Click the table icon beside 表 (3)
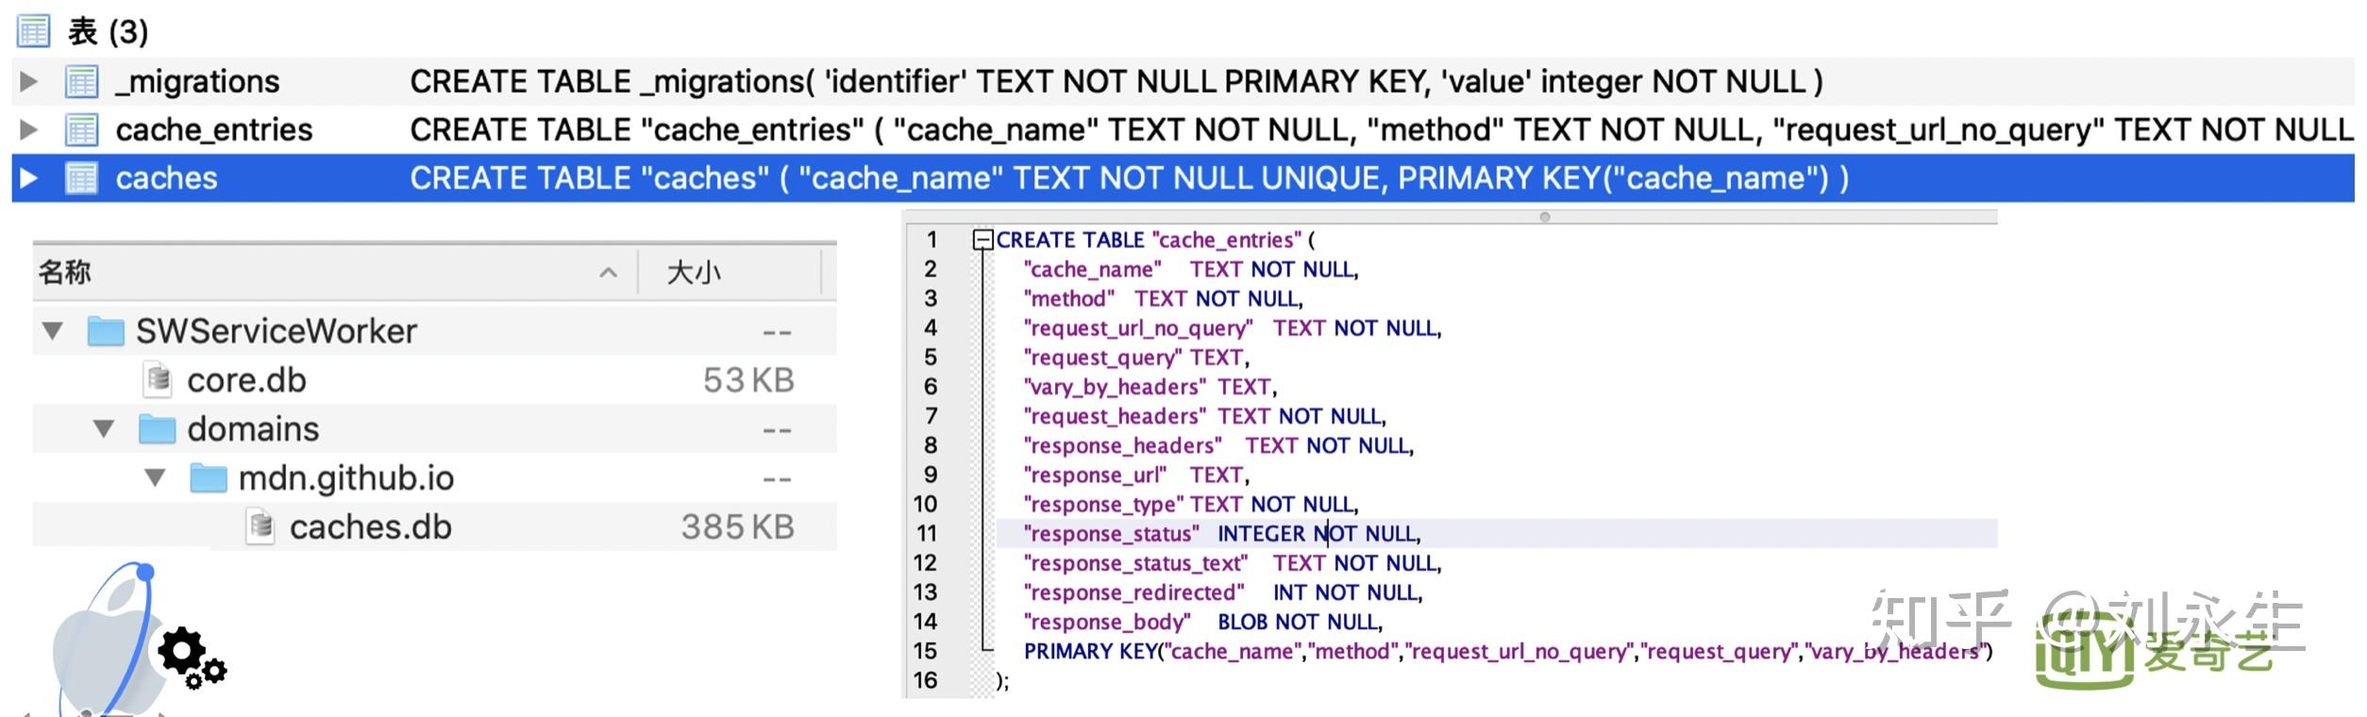Image resolution: width=2367 pixels, height=717 pixels. (x=33, y=31)
